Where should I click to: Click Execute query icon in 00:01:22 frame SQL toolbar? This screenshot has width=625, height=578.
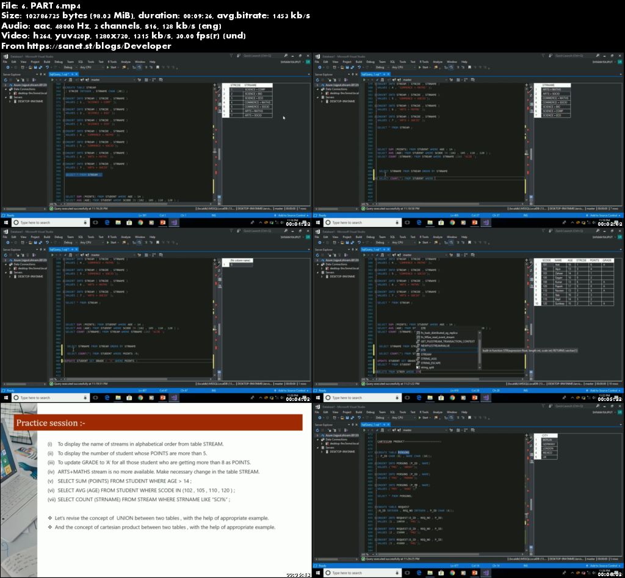pos(52,80)
